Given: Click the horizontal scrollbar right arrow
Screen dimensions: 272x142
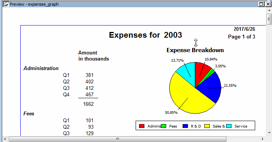Looking at the screenshot, I should [263, 139].
